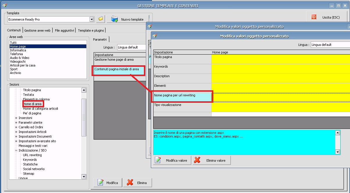Select Informatica in Aree web list

48,50
